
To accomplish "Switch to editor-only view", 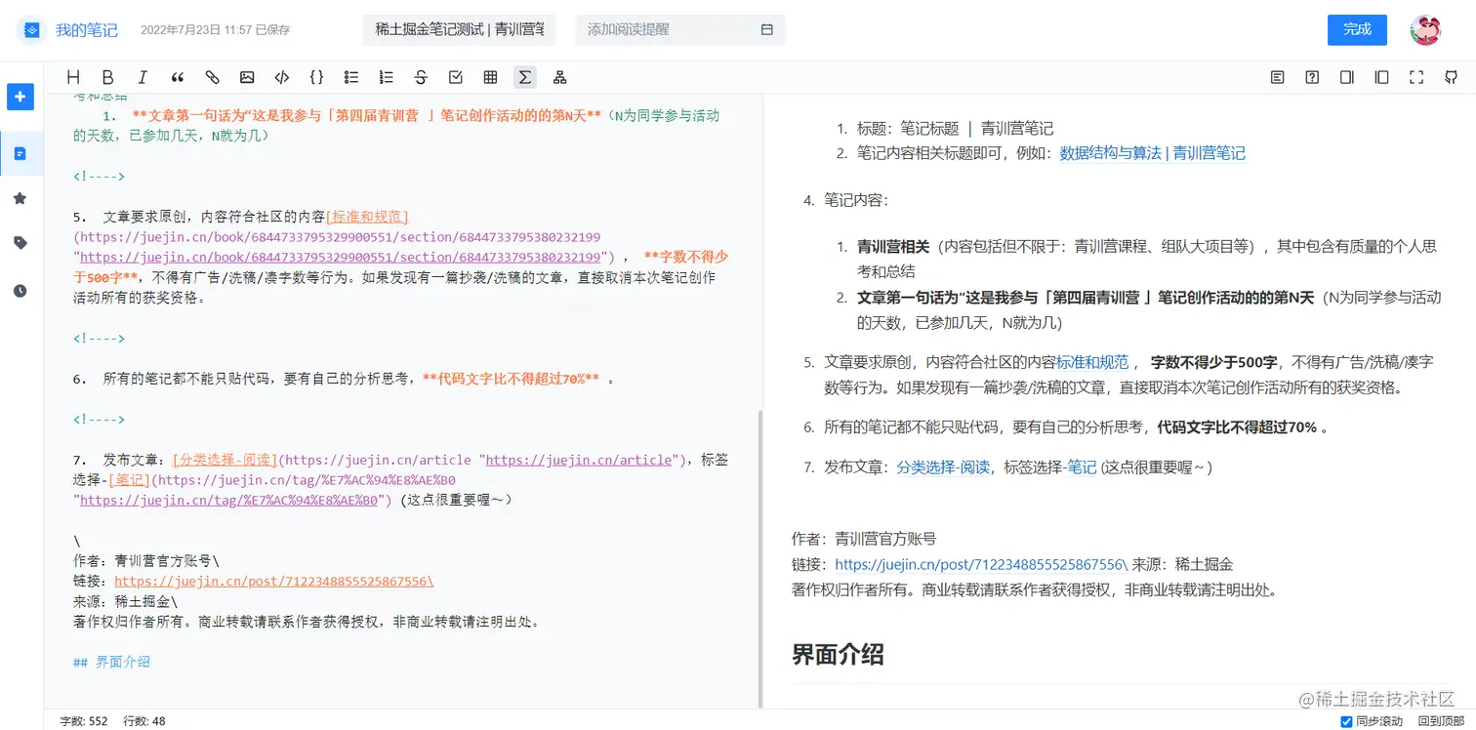I will click(x=1346, y=77).
